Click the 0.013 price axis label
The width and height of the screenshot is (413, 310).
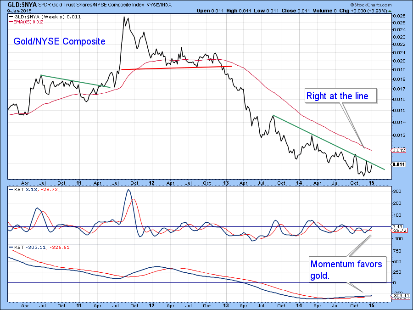[x=399, y=135]
